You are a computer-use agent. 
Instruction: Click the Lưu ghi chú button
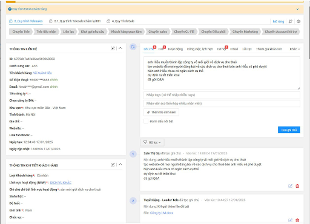pyautogui.click(x=289, y=130)
